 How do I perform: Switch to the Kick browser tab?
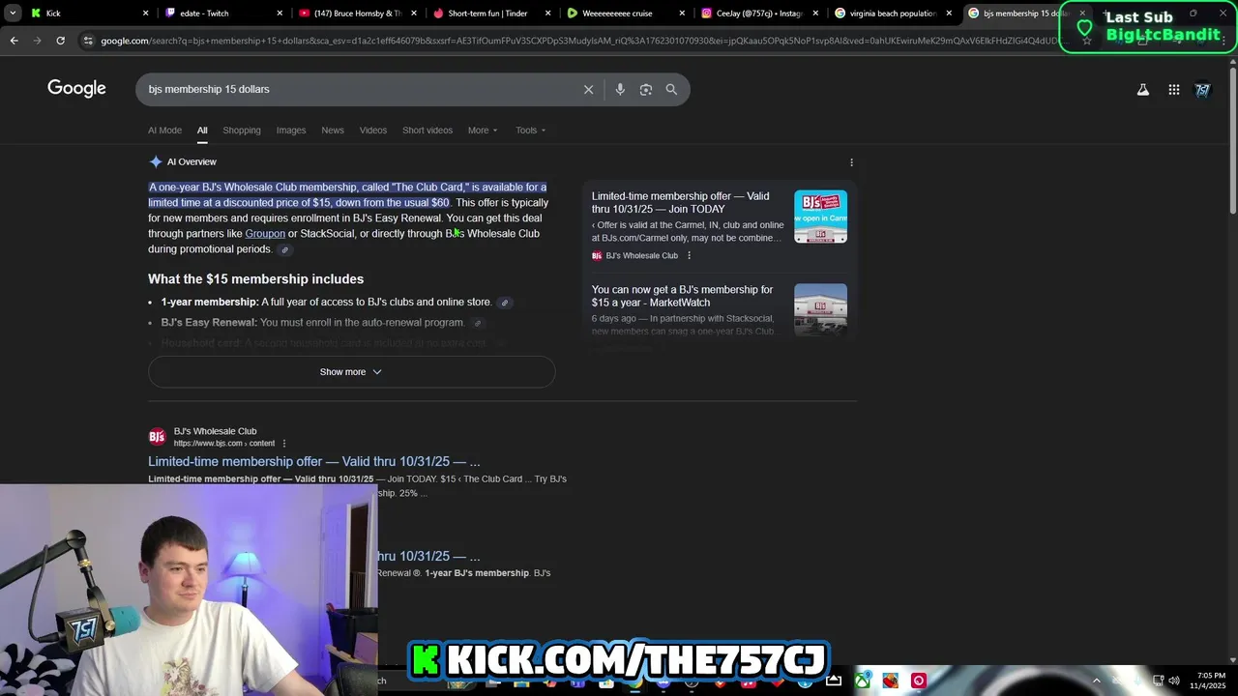(x=85, y=14)
